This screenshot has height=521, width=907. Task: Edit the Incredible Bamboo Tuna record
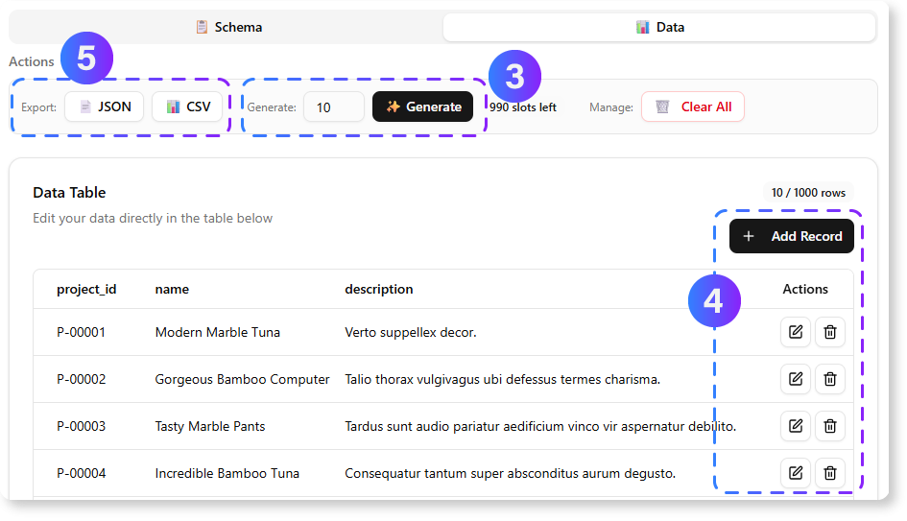tap(795, 472)
